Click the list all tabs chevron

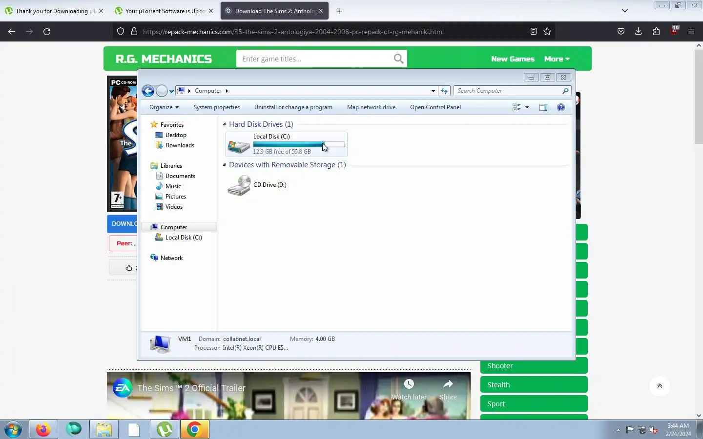pyautogui.click(x=625, y=11)
